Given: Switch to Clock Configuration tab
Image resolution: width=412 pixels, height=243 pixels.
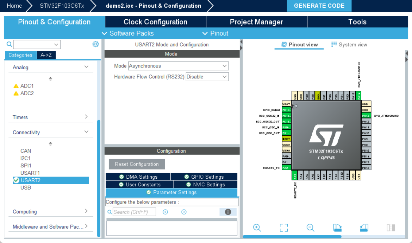Looking at the screenshot, I should pos(156,22).
